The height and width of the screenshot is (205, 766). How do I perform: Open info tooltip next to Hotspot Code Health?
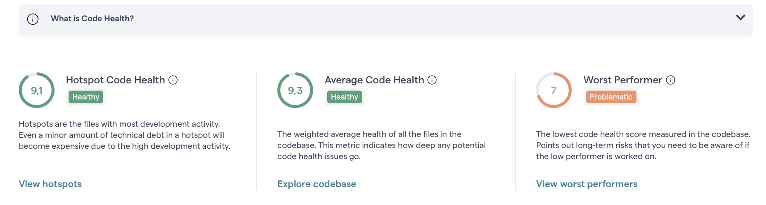point(173,80)
